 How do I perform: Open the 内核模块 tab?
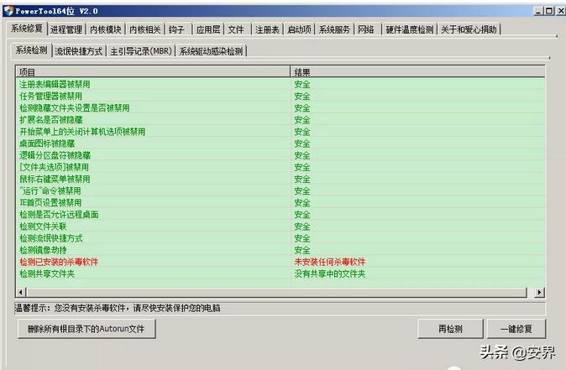point(106,29)
